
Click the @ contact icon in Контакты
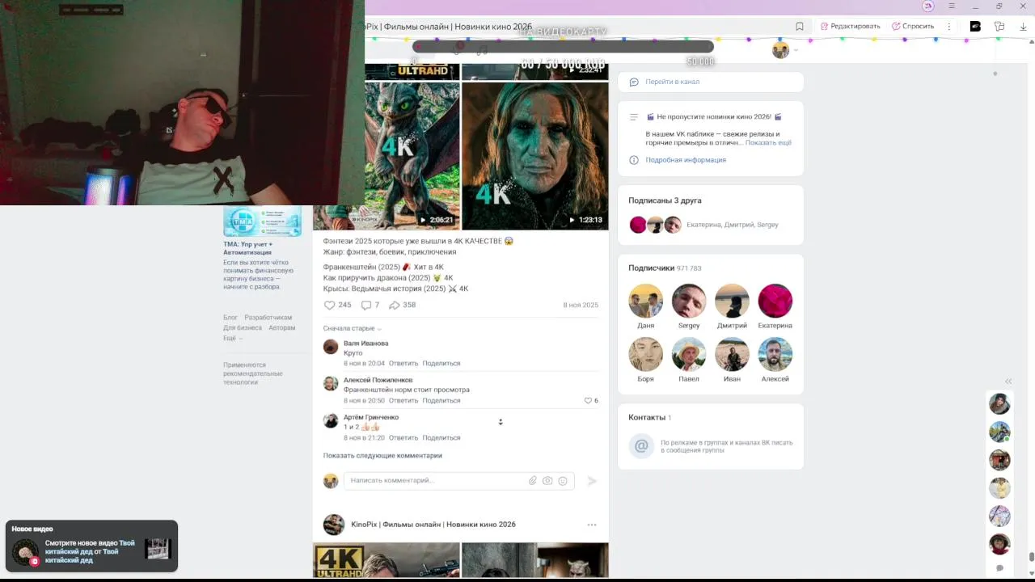click(641, 445)
